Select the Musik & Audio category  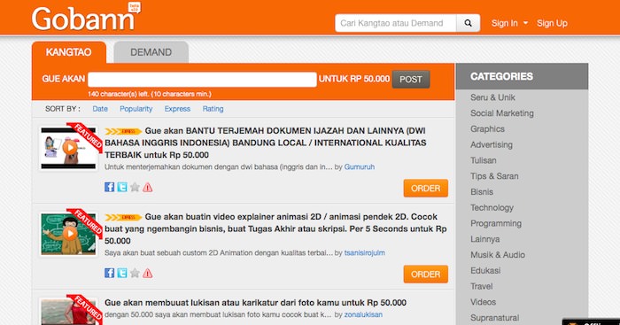tap(498, 255)
